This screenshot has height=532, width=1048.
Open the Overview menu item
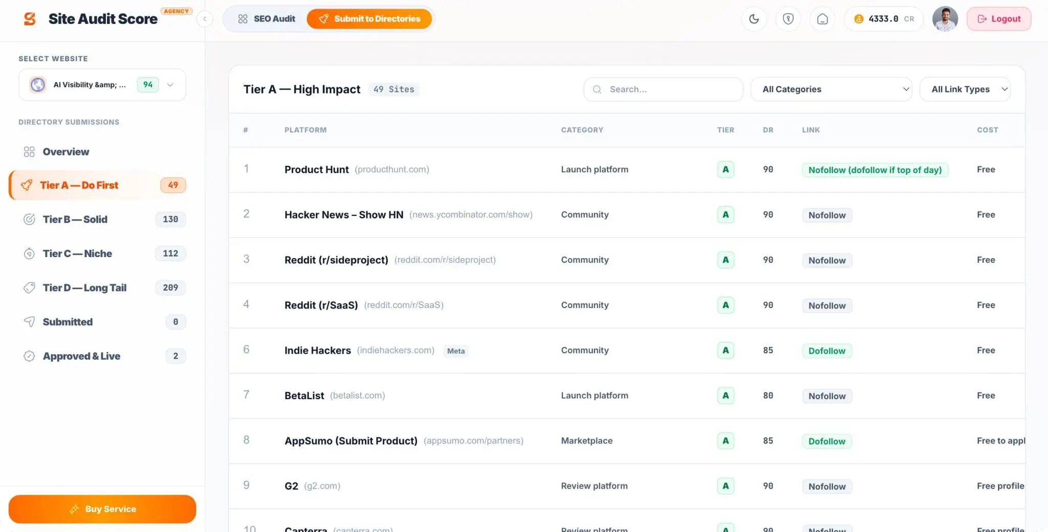(x=102, y=152)
